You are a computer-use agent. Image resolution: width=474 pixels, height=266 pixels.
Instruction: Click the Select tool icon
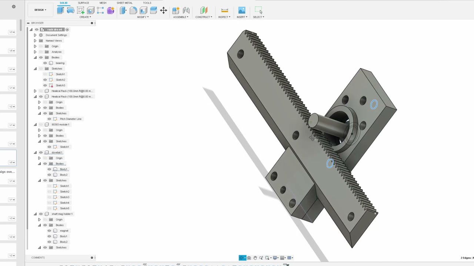[x=258, y=10]
